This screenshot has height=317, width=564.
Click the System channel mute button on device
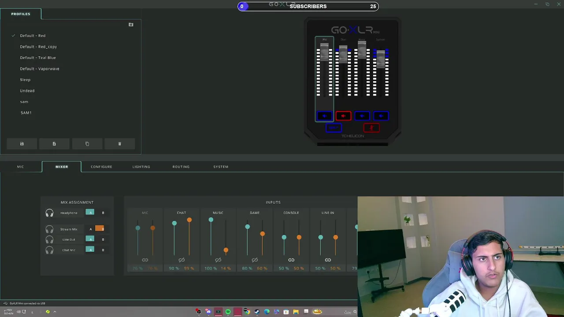pyautogui.click(x=381, y=116)
